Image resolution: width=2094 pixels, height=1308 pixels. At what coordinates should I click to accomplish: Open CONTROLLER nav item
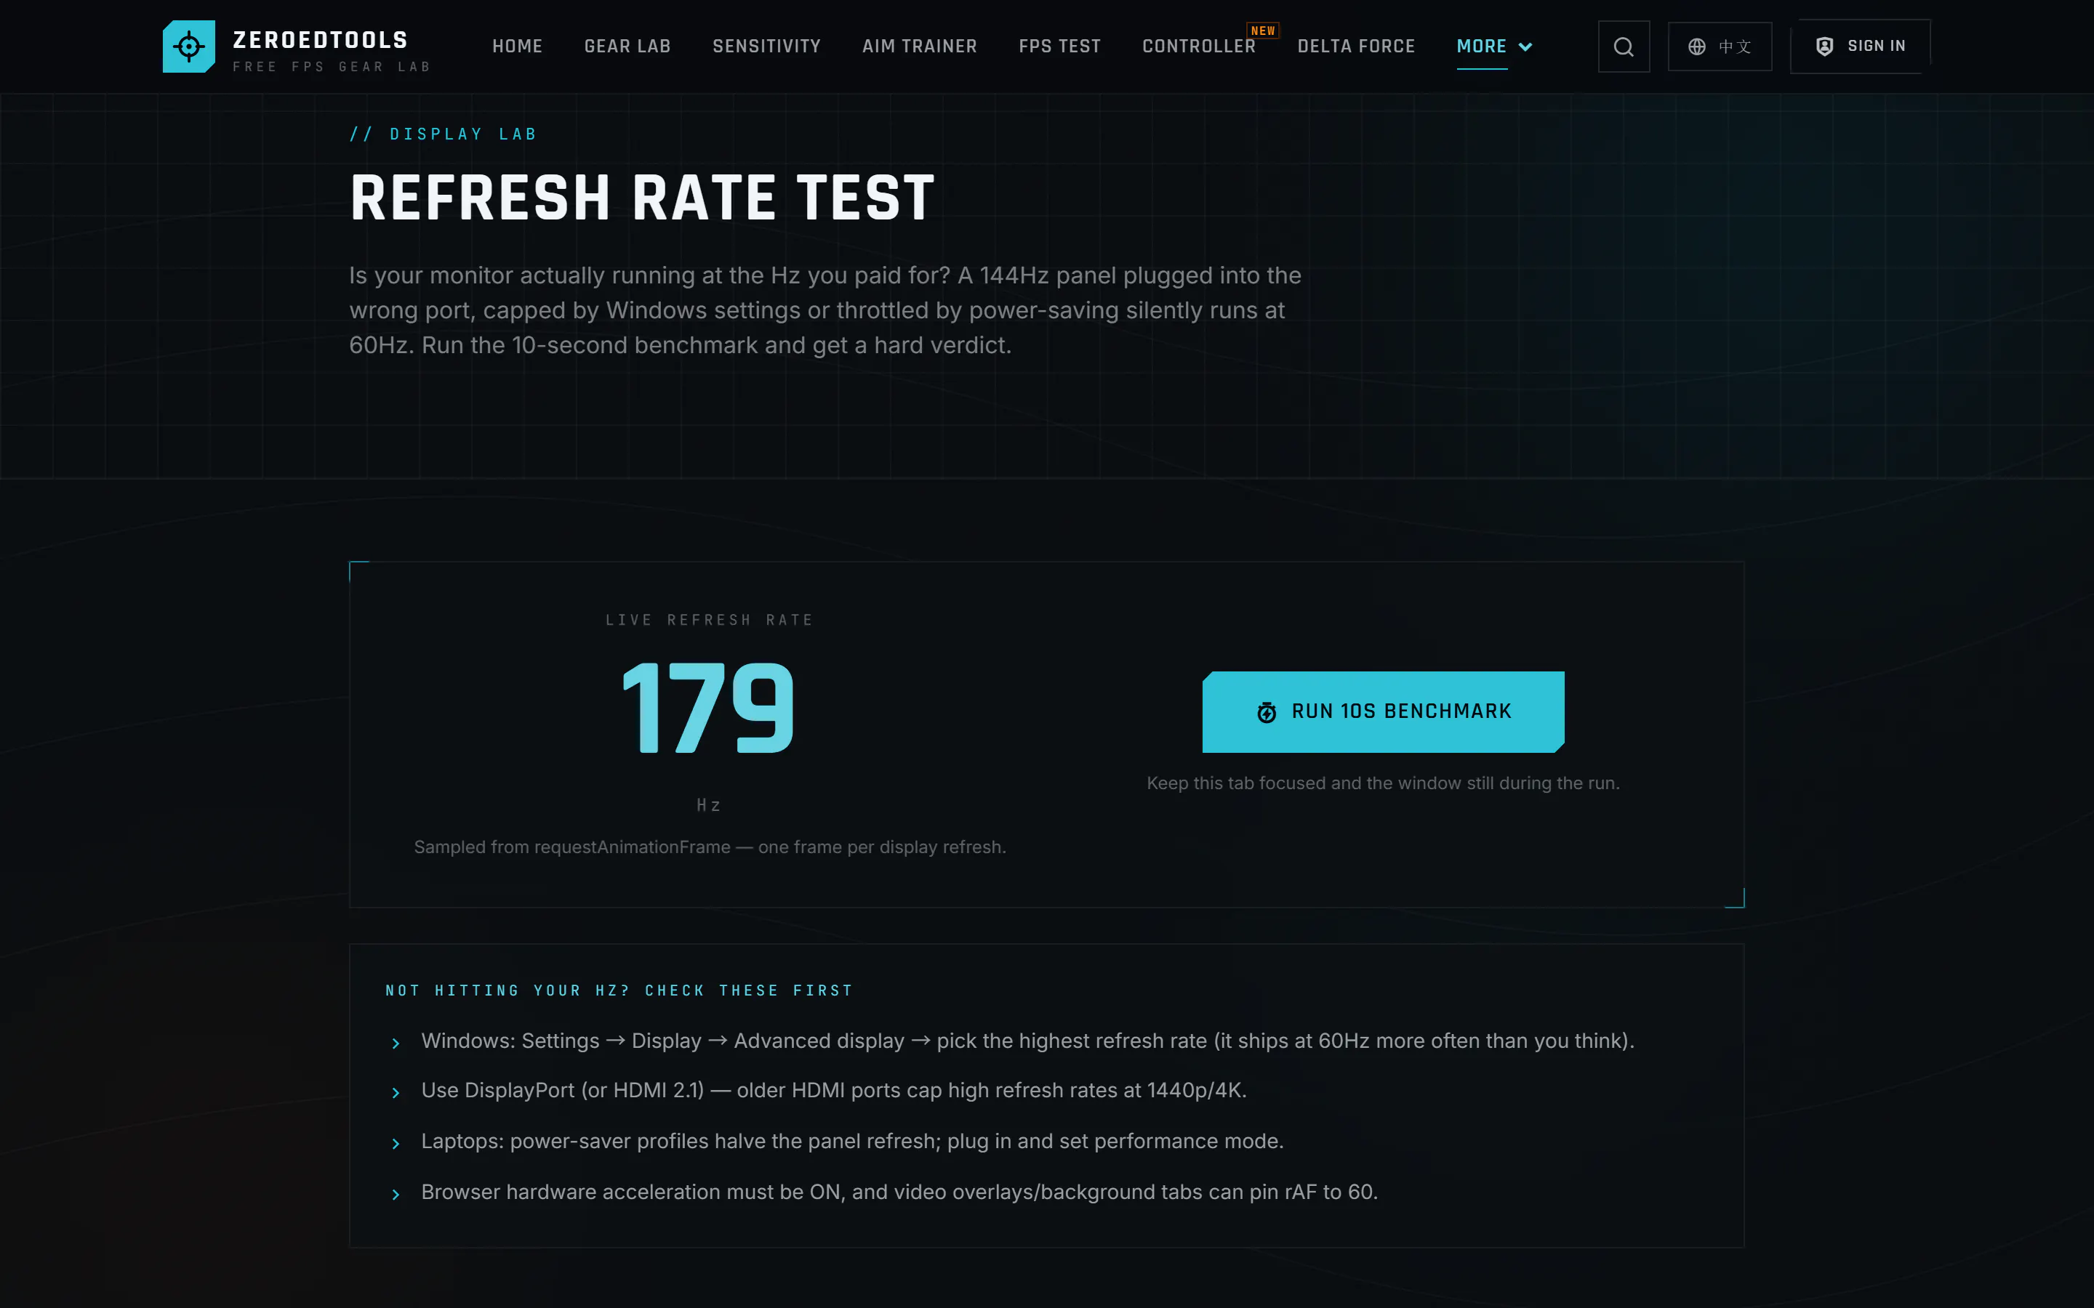[1198, 47]
